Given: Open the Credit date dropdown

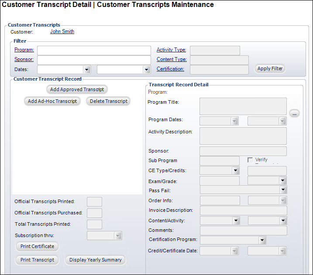Looking at the screenshot, I should 234,251.
